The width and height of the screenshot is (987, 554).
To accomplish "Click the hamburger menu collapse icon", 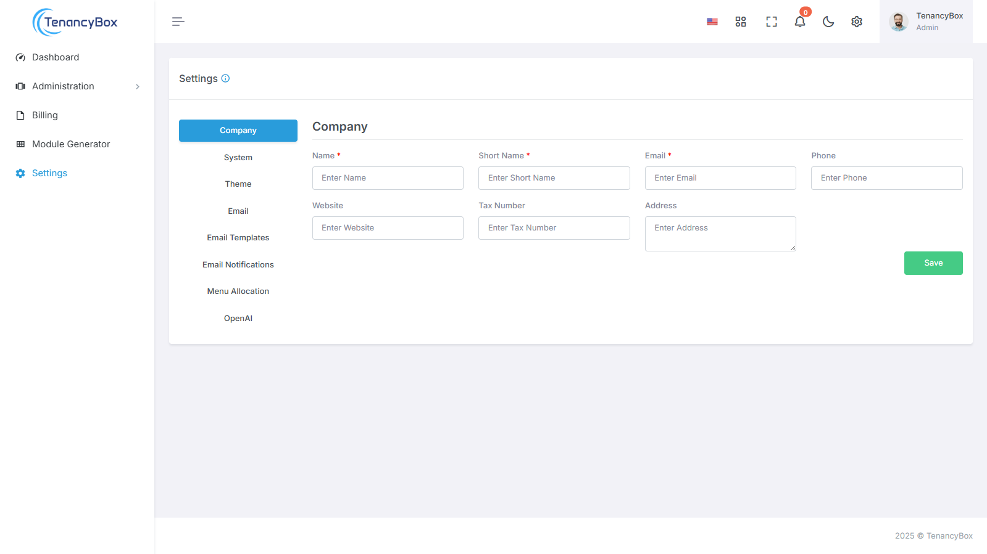I will click(x=178, y=22).
